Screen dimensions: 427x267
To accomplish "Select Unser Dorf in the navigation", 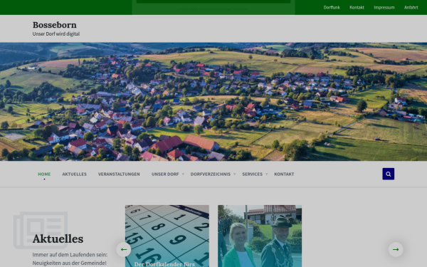I will [x=165, y=174].
